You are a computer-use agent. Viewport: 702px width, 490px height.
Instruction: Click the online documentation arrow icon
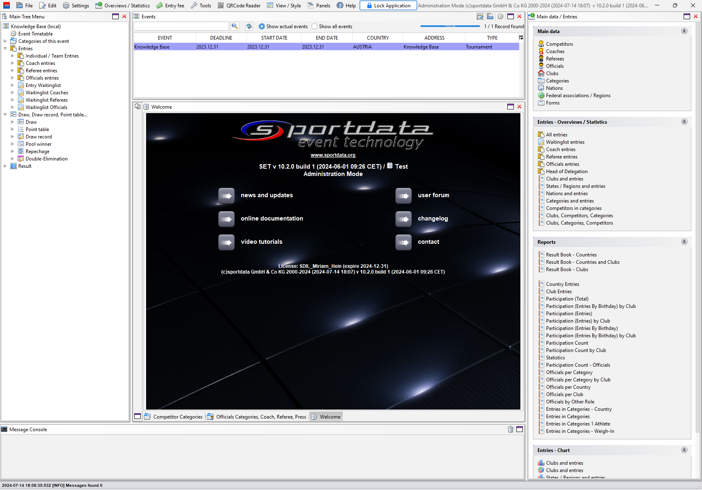[226, 219]
